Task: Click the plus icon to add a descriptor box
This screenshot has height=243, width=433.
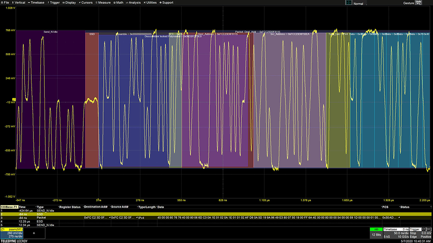Action: point(34,232)
